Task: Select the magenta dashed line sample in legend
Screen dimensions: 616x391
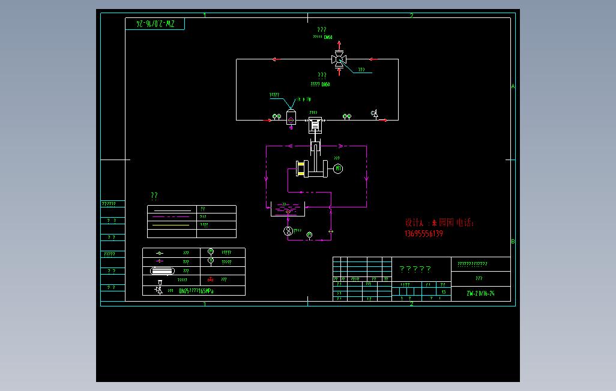Action: 171,216
